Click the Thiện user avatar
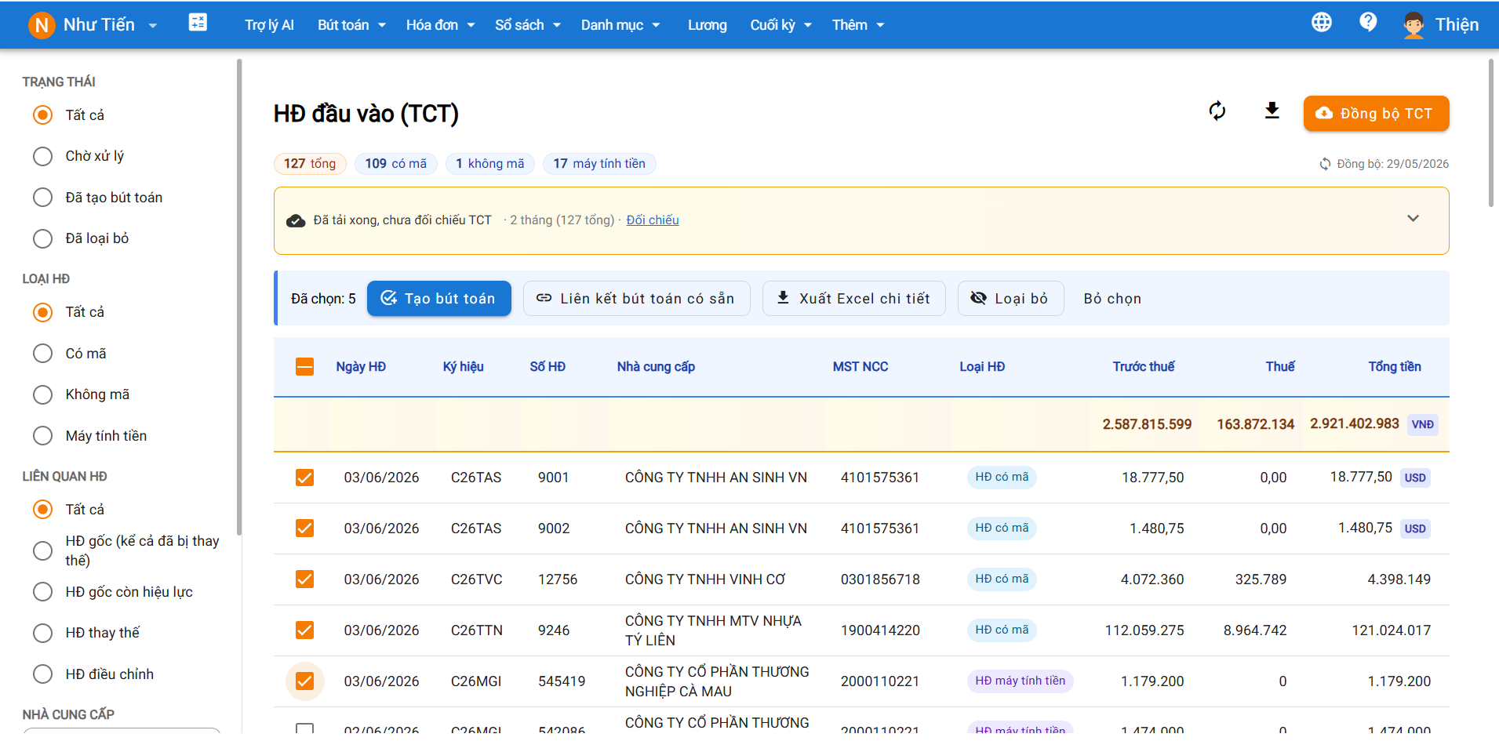The height and width of the screenshot is (741, 1499). (1413, 25)
